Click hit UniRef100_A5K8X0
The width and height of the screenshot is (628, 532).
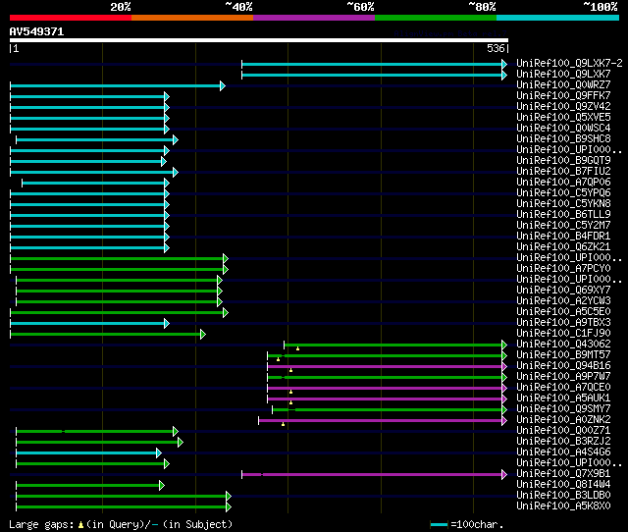(x=563, y=506)
